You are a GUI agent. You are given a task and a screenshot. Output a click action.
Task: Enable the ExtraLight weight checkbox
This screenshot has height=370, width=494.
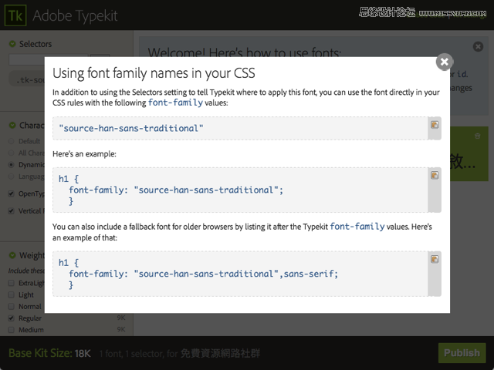coord(12,283)
